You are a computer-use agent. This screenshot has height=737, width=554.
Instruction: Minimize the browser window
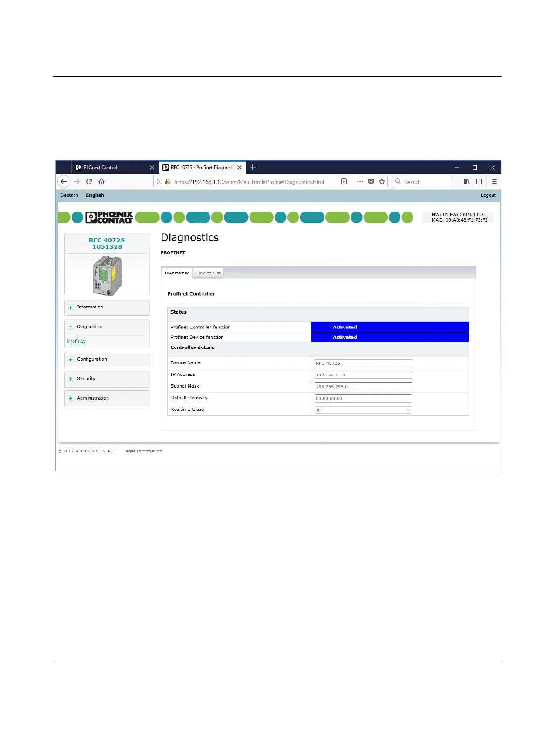(x=457, y=167)
